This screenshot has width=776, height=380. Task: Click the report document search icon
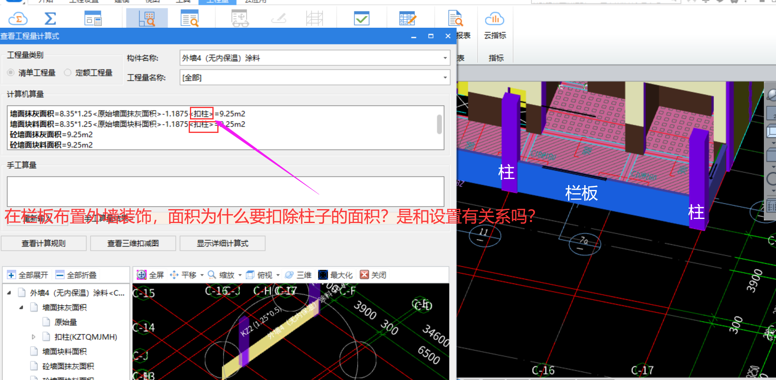pyautogui.click(x=455, y=18)
